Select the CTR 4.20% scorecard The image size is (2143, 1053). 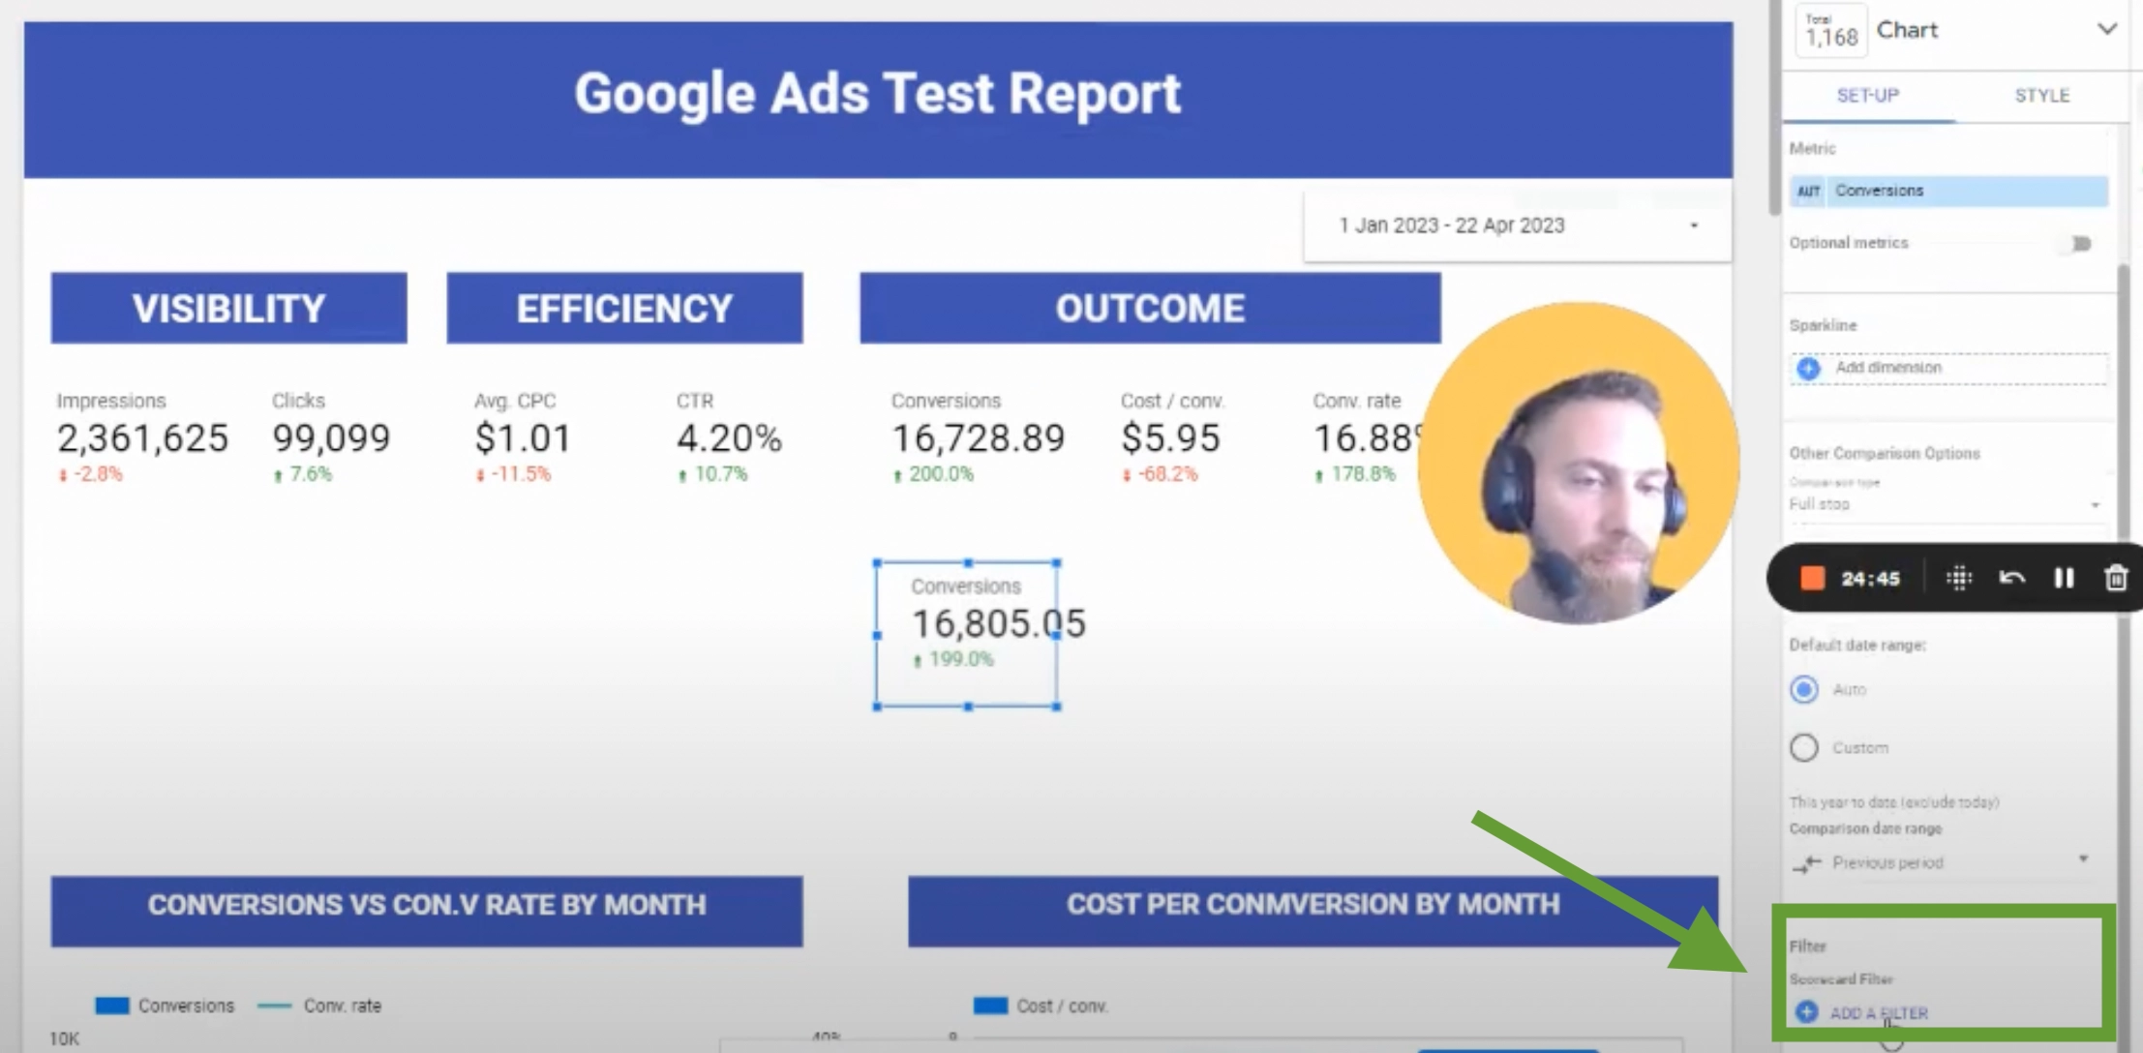click(729, 437)
